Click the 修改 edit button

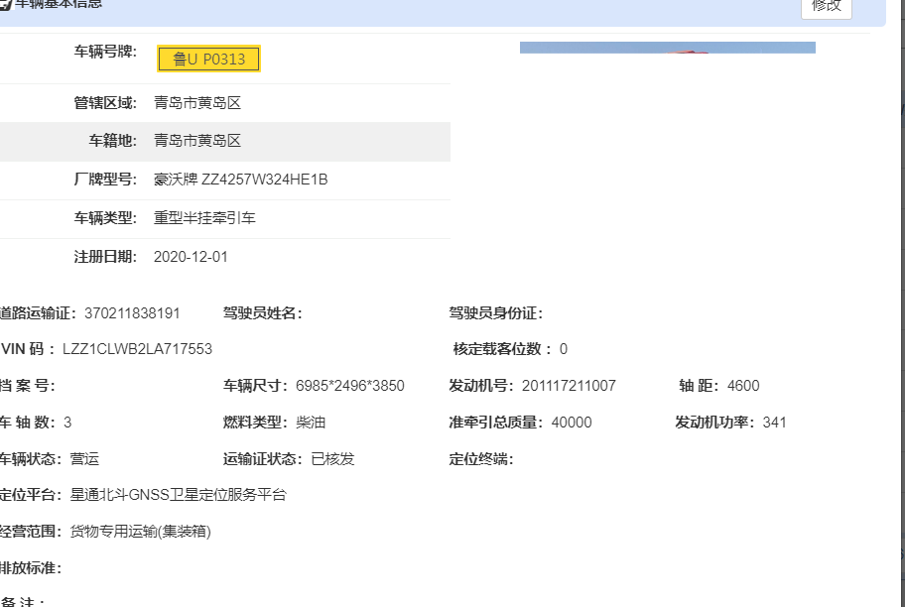click(x=826, y=6)
